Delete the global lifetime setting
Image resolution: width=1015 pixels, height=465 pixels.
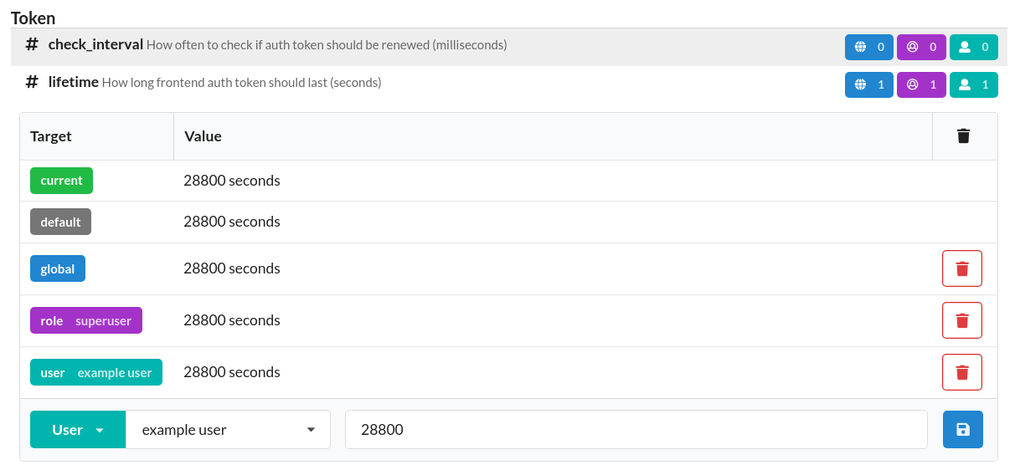961,268
